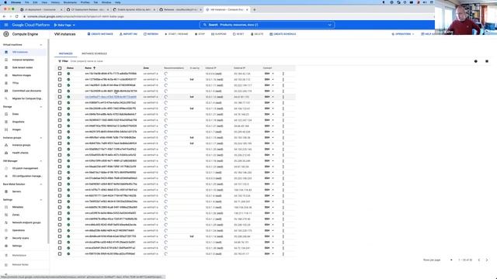Open Snapshots under Storage
This screenshot has height=279, width=497.
[x=18, y=122]
